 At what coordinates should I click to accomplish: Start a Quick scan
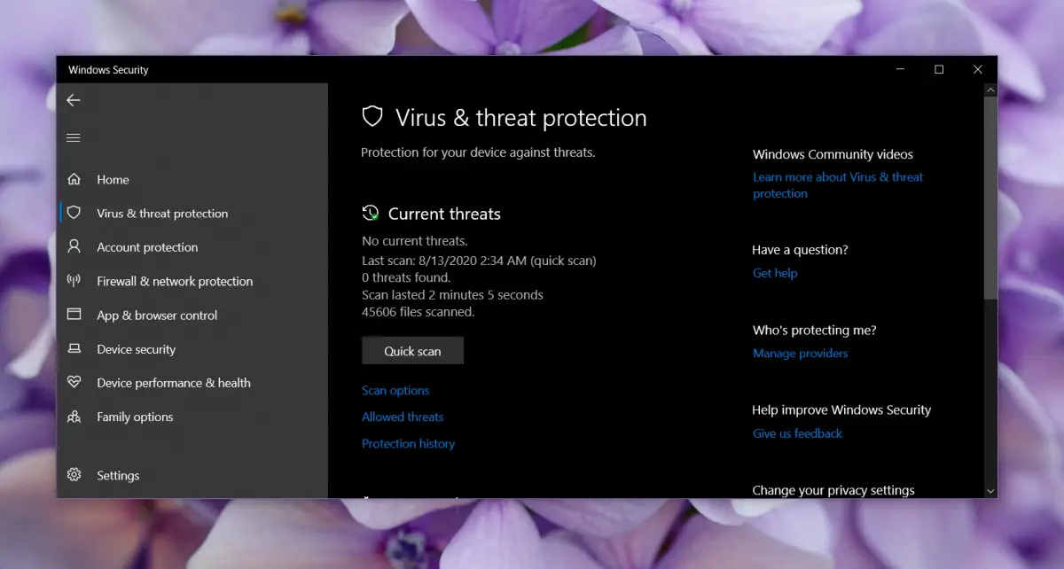tap(412, 351)
